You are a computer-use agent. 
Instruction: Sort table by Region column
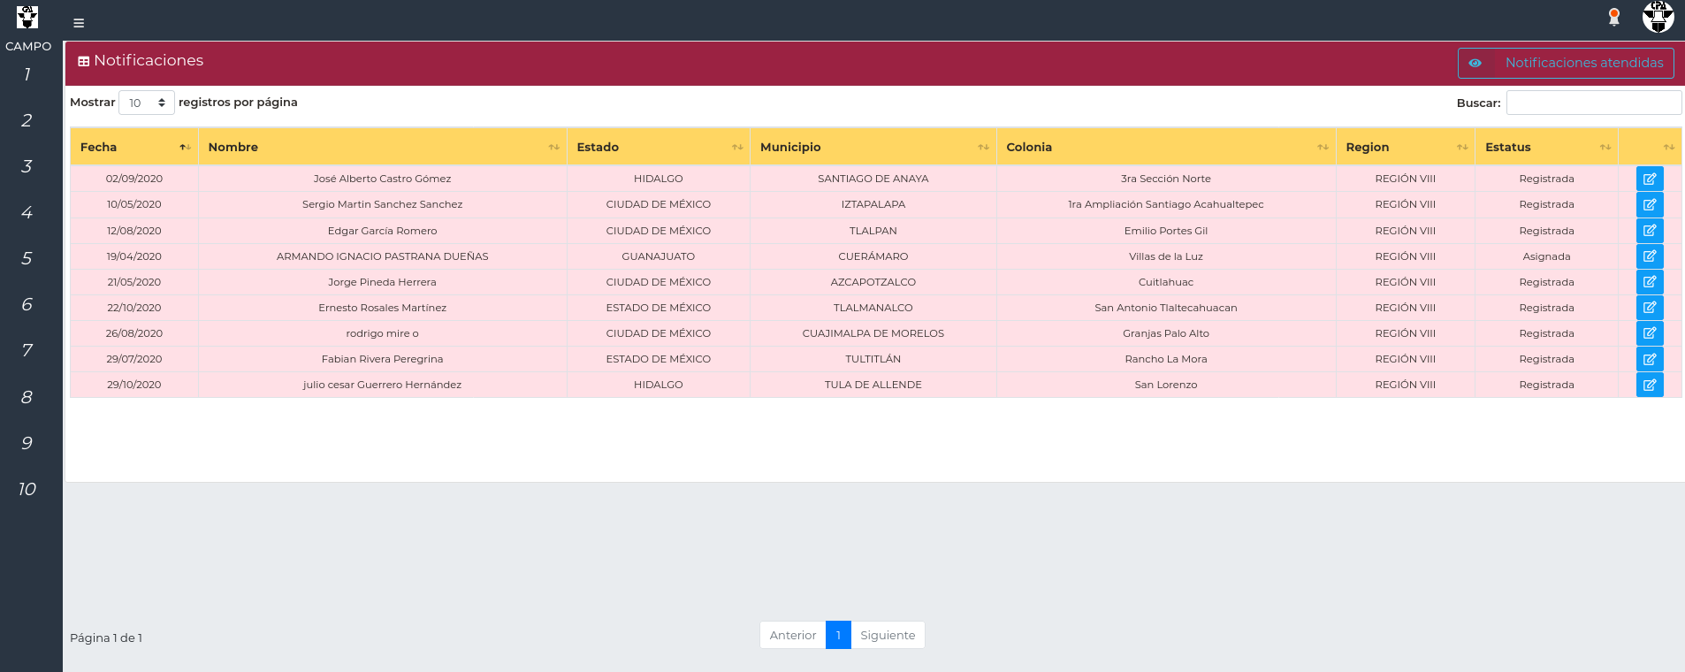pos(1406,147)
